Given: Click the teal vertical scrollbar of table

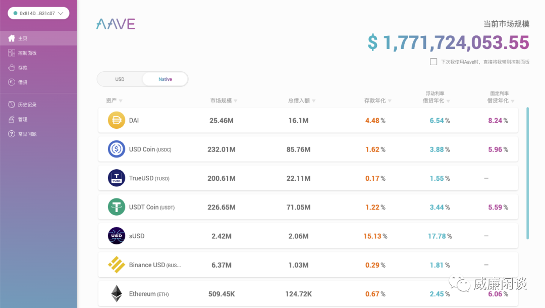Looking at the screenshot, I should point(528,173).
